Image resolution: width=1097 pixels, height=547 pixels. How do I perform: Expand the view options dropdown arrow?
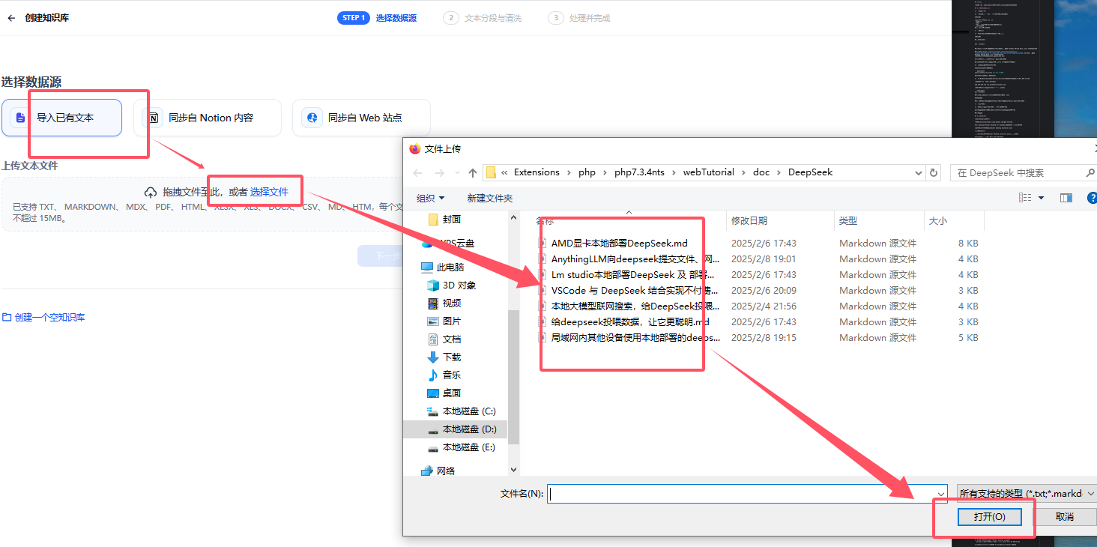pyautogui.click(x=1042, y=198)
